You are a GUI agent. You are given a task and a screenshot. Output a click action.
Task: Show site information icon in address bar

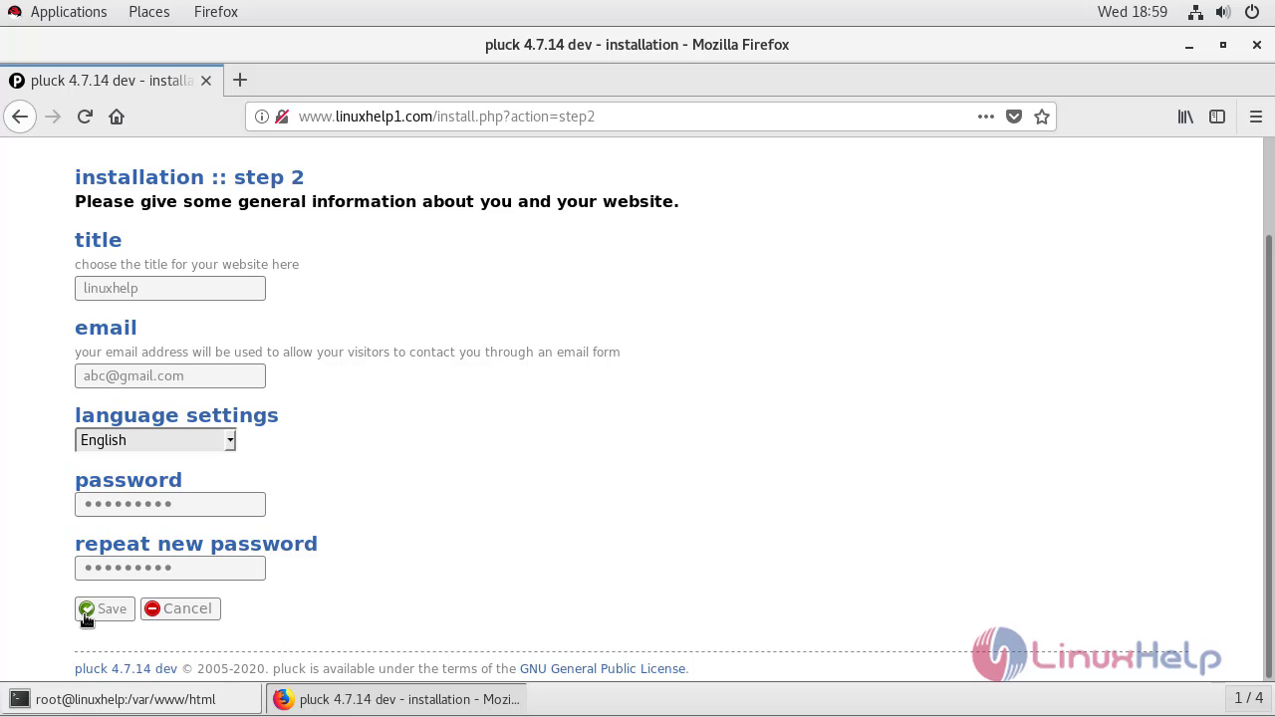[261, 117]
